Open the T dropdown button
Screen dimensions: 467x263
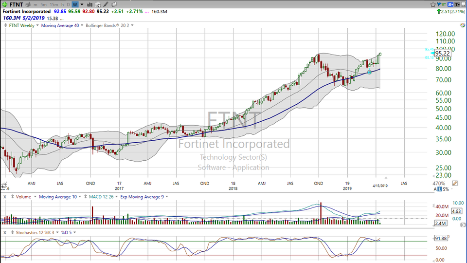click(x=457, y=4)
